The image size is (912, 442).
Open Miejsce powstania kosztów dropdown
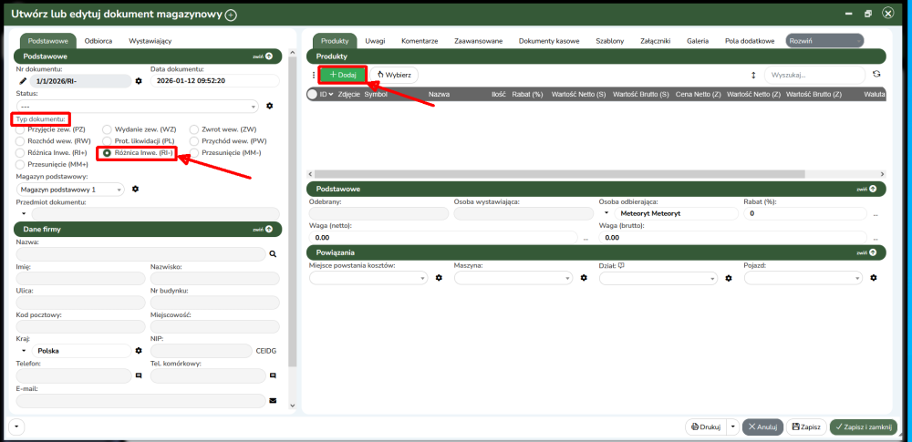tap(368, 278)
